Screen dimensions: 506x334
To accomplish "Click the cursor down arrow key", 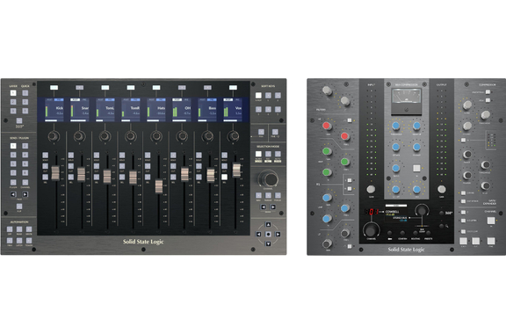I will tap(268, 243).
